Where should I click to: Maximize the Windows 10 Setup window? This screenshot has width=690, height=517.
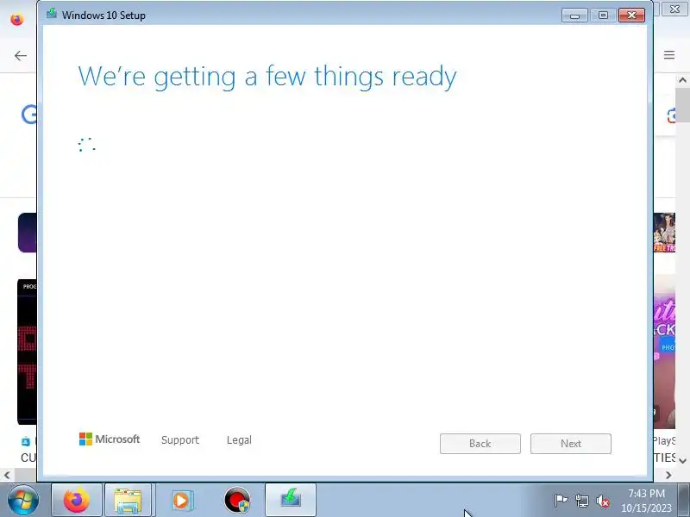603,16
